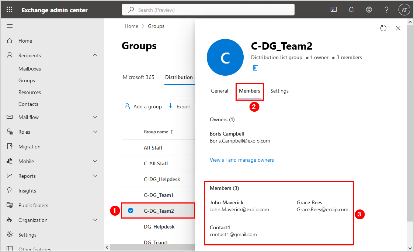The image size is (414, 252).
Task: Click View all and manage owners
Action: (242, 160)
